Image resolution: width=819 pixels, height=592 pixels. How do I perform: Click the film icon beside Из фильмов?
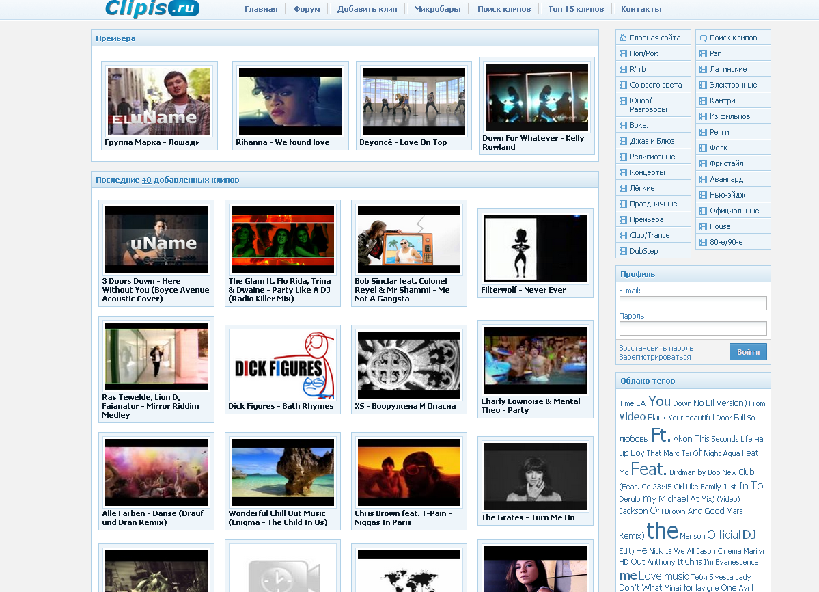pyautogui.click(x=703, y=116)
